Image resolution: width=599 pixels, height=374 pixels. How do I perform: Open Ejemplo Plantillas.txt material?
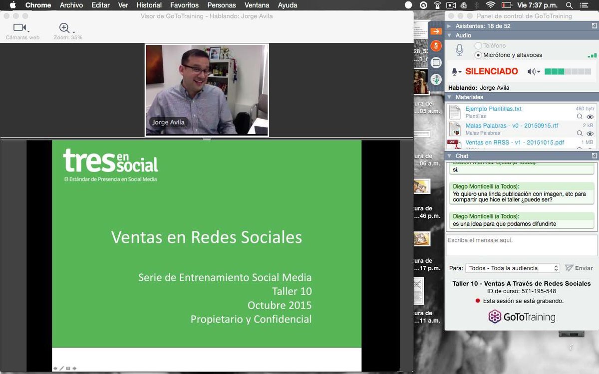tap(493, 109)
